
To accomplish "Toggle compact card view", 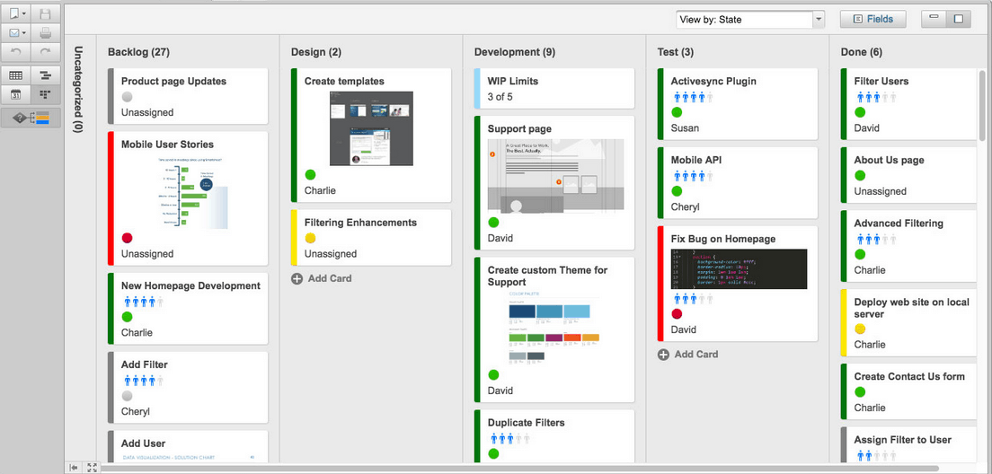I will point(934,19).
